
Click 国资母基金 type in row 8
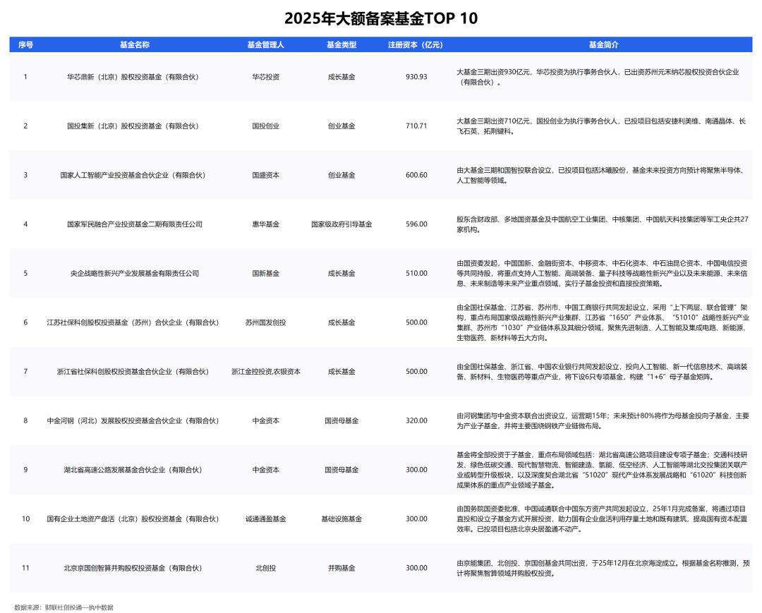click(x=341, y=420)
